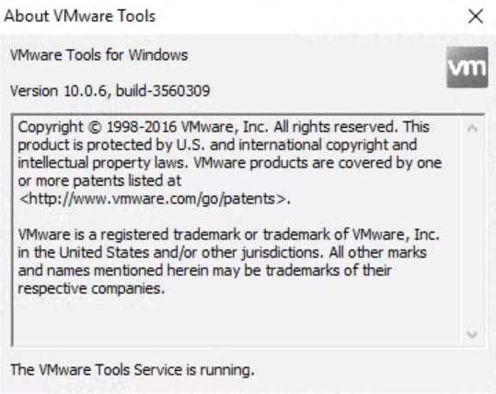The image size is (496, 394).
Task: Click the vmware.com/go/patents URL text
Action: 155,199
